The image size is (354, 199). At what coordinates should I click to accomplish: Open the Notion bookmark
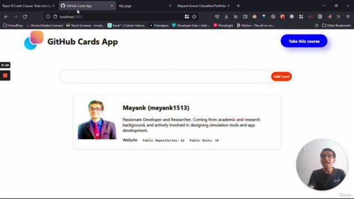256,25
